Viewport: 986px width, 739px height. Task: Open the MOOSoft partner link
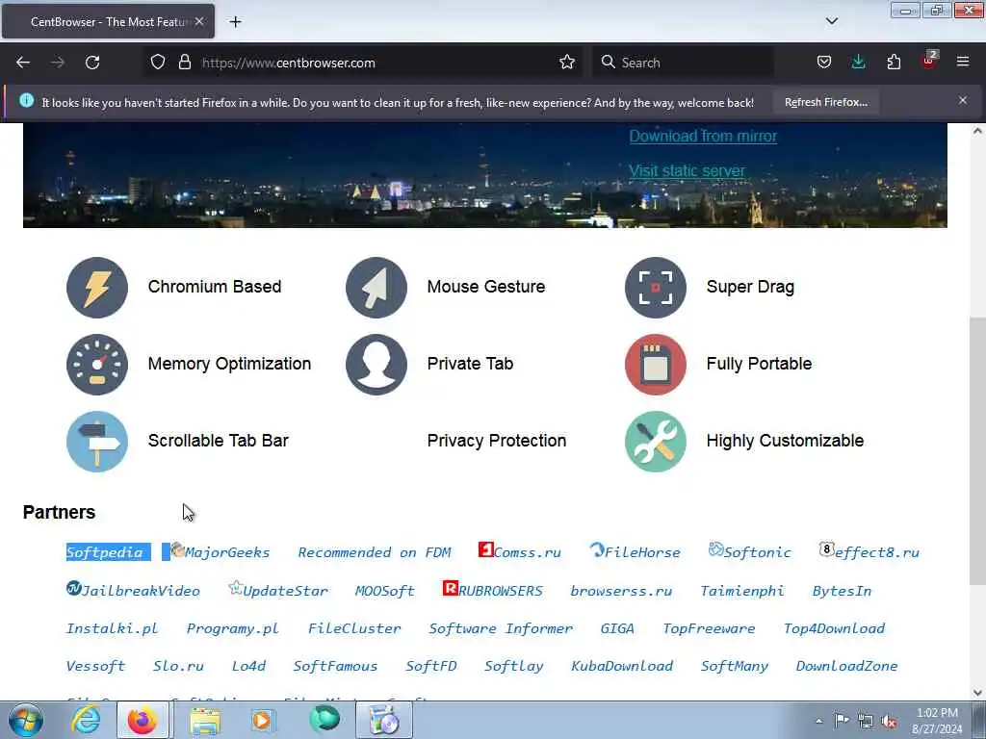[385, 591]
